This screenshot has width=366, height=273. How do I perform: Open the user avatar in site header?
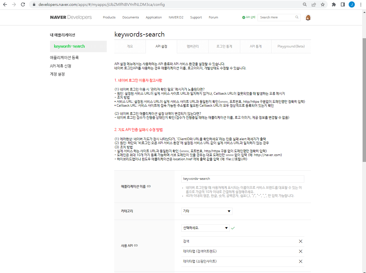[x=308, y=18]
